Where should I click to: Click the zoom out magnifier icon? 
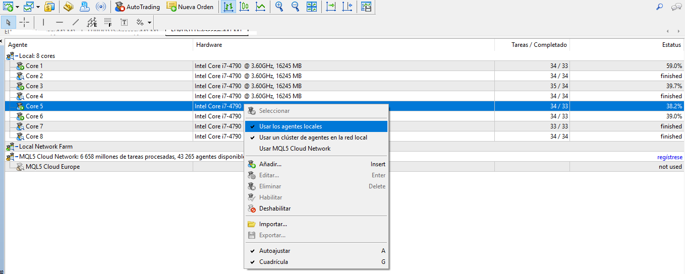[x=295, y=7]
